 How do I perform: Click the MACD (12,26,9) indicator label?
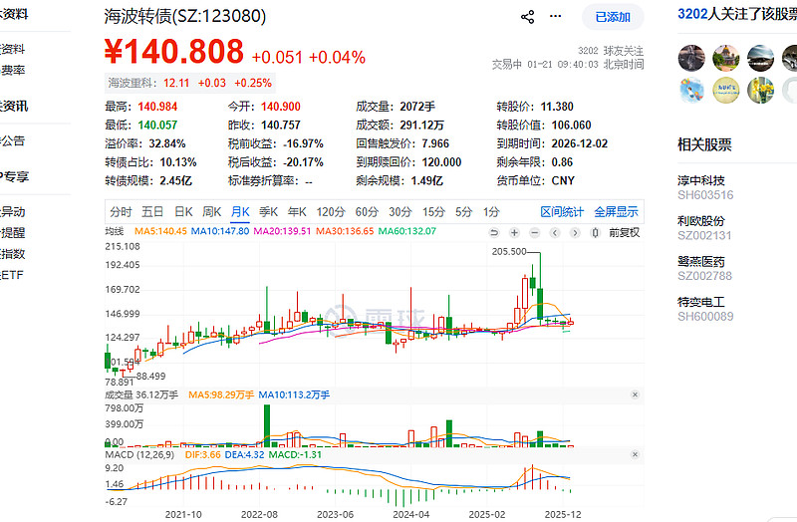point(139,454)
